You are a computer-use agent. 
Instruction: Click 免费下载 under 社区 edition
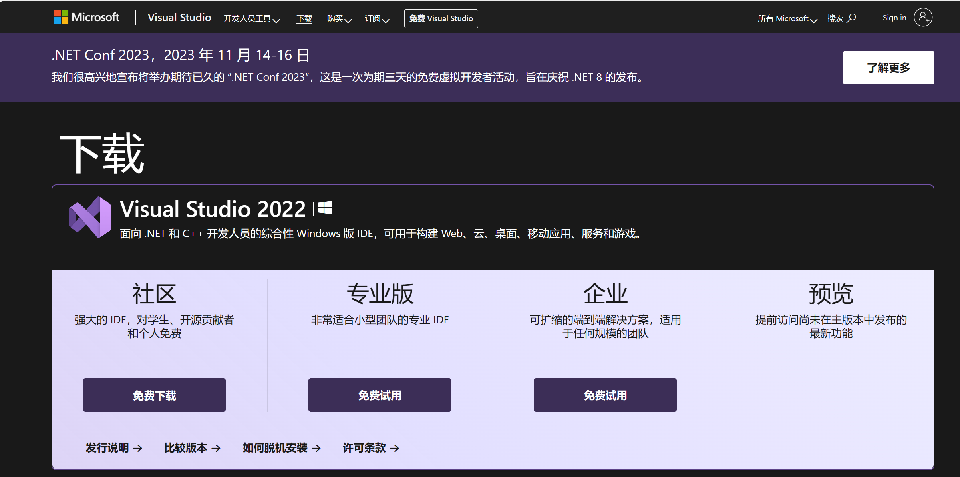tap(154, 395)
